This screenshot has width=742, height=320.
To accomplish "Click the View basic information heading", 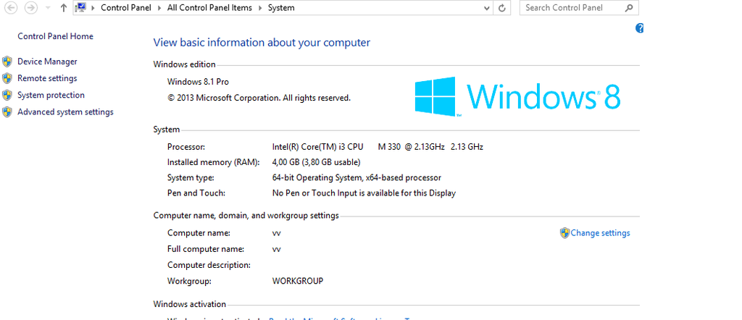I will 262,43.
